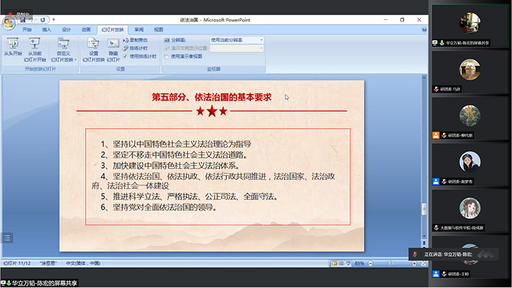Click the slide title 依法治国的基本要求

tap(212, 97)
